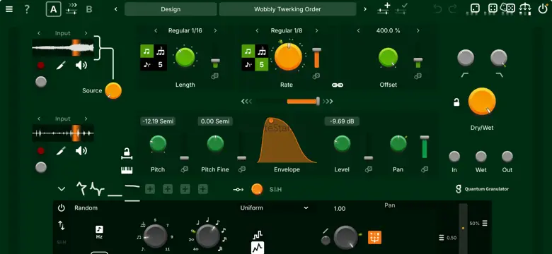
Task: Click the orange trident icon in the Random panel
Action: [374, 238]
